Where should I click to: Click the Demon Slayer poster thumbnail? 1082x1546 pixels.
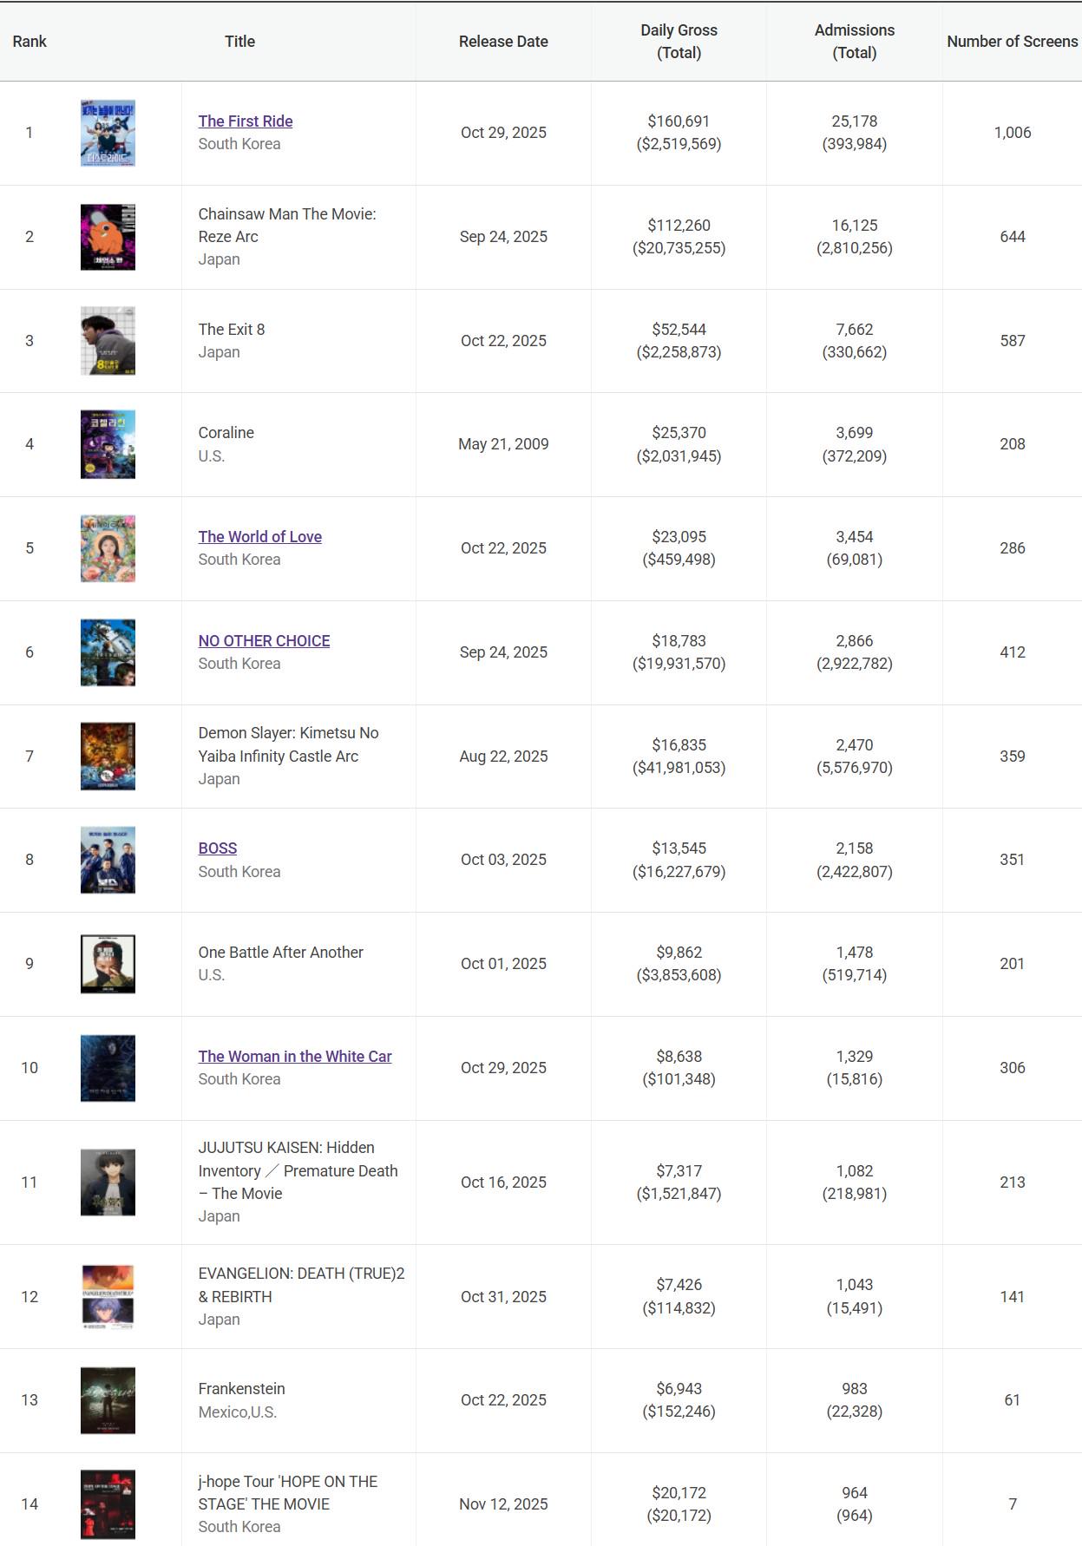pyautogui.click(x=108, y=757)
